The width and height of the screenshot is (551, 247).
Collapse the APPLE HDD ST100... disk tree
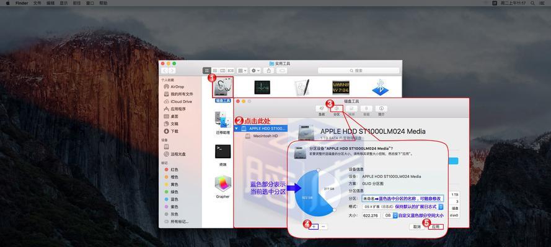237,128
